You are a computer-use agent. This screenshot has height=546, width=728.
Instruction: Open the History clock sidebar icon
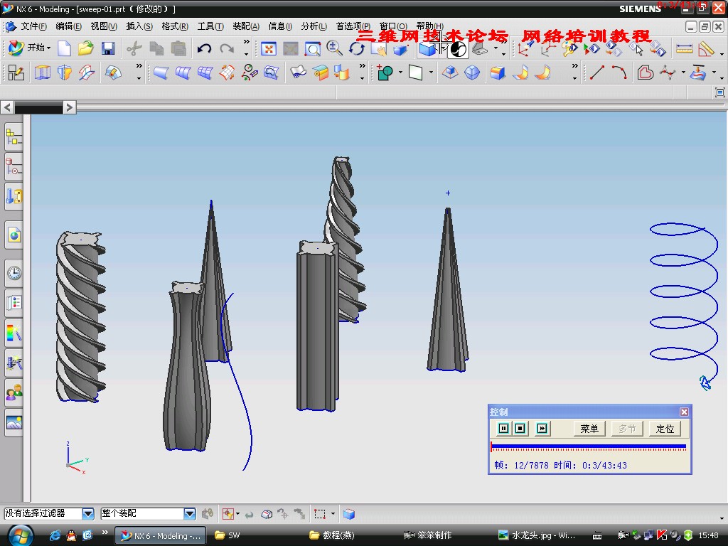tap(14, 272)
